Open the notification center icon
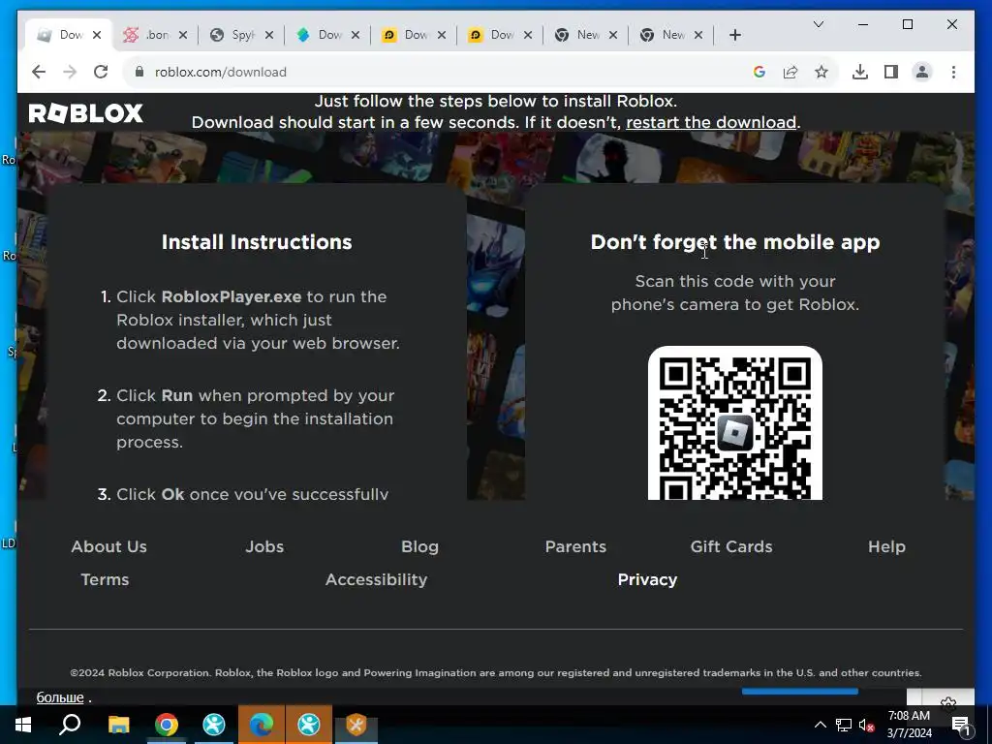The width and height of the screenshot is (992, 744). coord(960,725)
